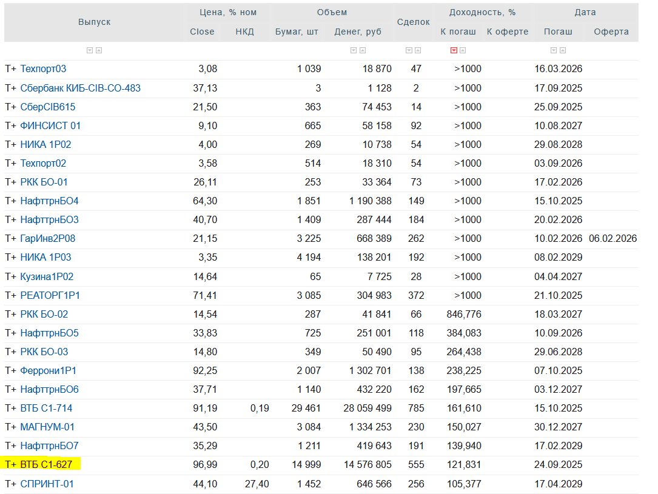Viewport: 658px width, 494px height.
Task: Click the paper count 29 461
Action: point(306,409)
